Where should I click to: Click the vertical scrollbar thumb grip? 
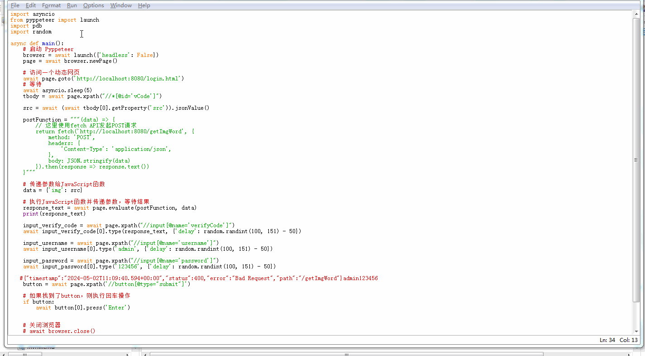(x=636, y=159)
